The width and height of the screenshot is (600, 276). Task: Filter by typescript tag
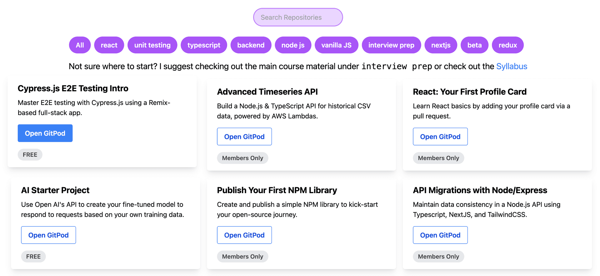pyautogui.click(x=204, y=45)
